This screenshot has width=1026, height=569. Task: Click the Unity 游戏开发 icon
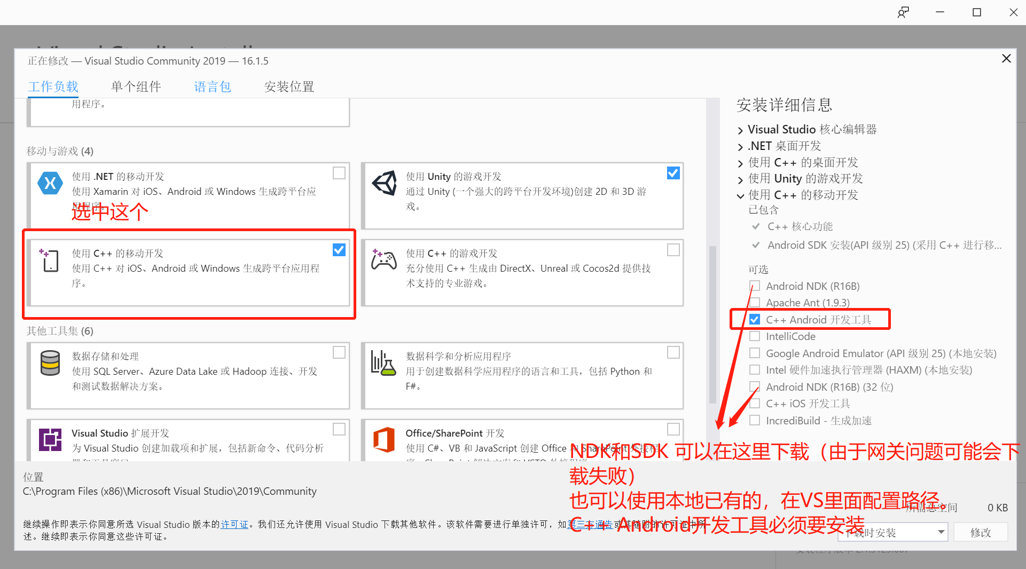(x=383, y=183)
